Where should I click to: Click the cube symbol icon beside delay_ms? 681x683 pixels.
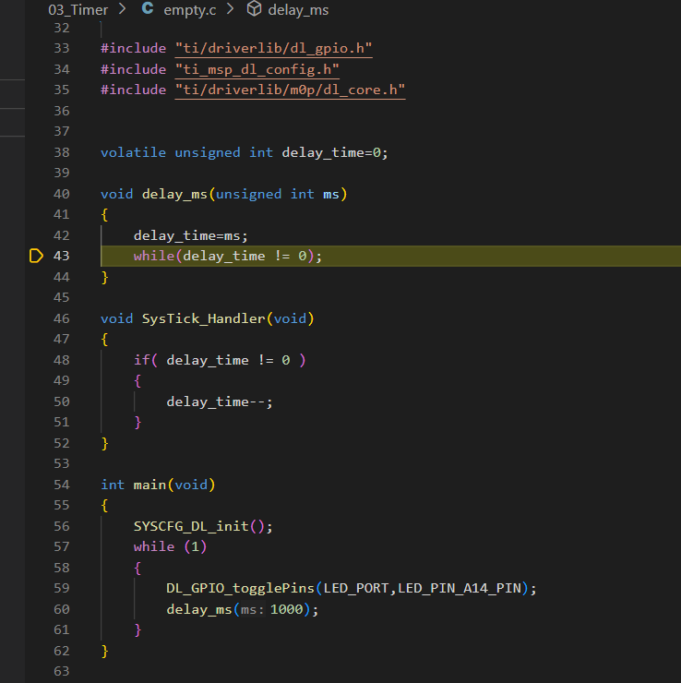pyautogui.click(x=255, y=8)
